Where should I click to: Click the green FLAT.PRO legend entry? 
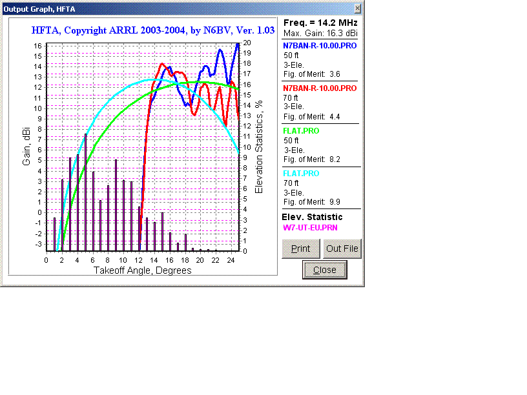tap(301, 131)
